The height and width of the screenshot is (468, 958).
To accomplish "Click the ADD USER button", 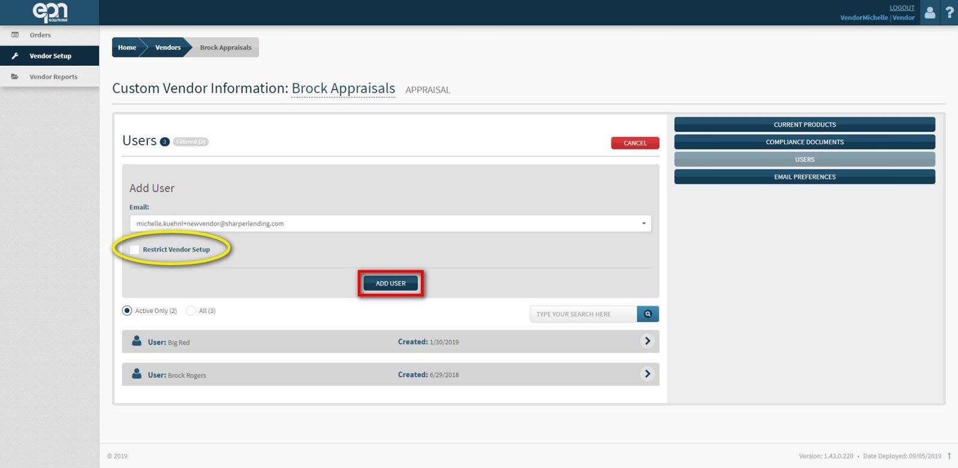I will coord(390,283).
